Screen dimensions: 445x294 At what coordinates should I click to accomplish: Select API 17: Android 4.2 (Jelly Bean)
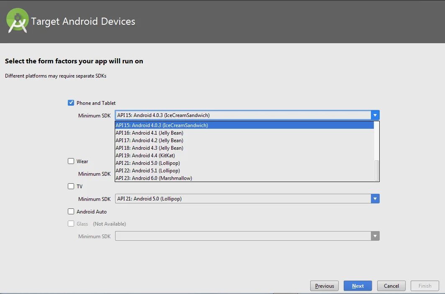[244, 140]
